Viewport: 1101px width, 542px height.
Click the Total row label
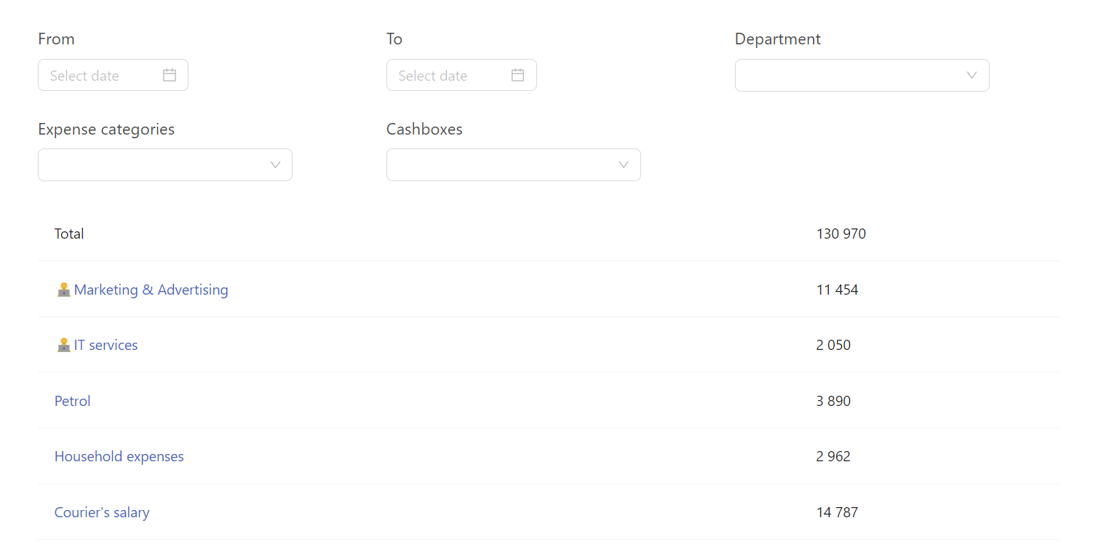(69, 234)
